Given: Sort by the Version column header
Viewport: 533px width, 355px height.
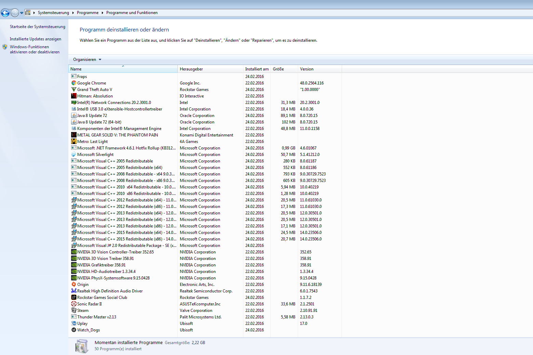Looking at the screenshot, I should (320, 69).
